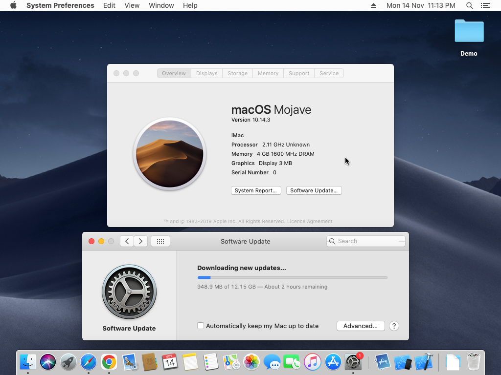Viewport: 501px width, 375px height.
Task: Click the System Report... button
Action: click(x=256, y=190)
